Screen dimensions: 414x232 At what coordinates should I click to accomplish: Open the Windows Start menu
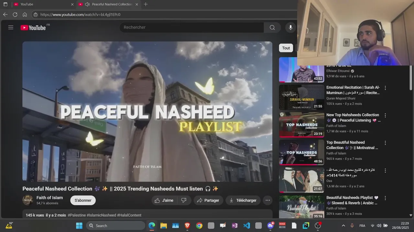click(79, 226)
